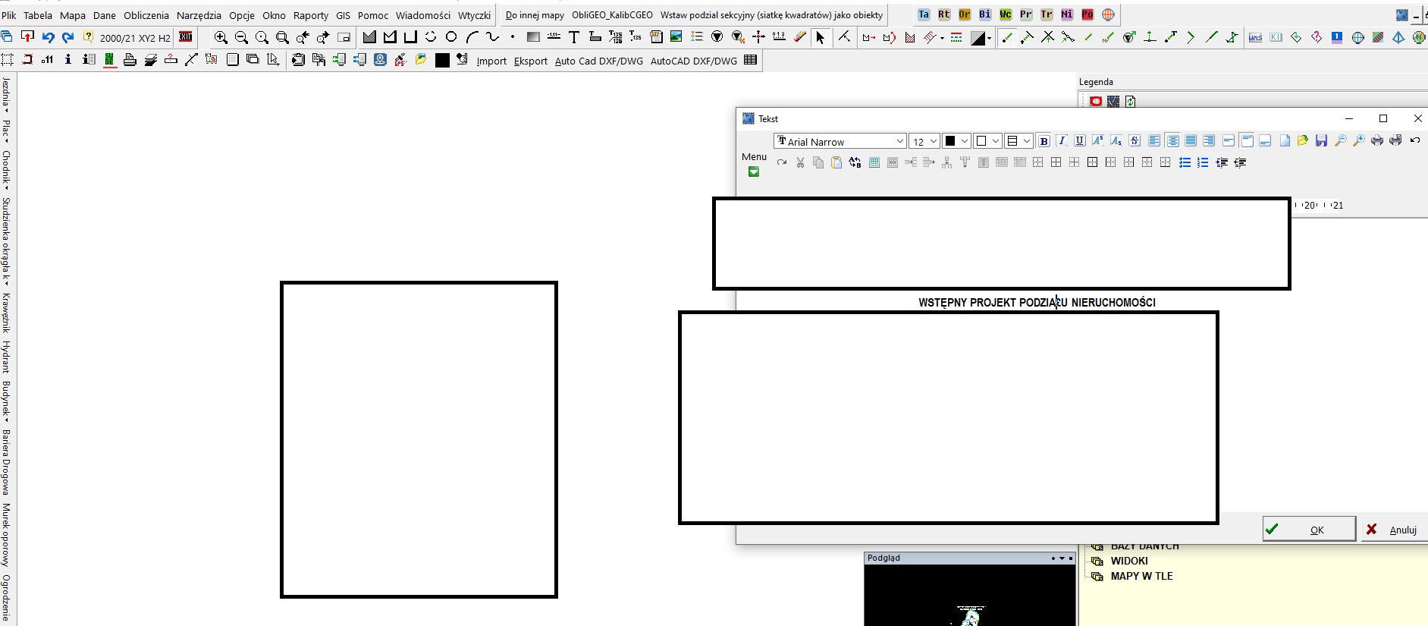Set left text alignment in Tekst window

1154,141
